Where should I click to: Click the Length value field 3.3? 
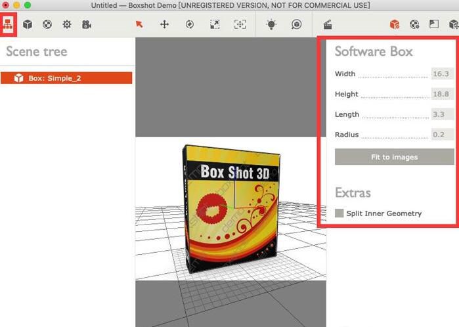tap(442, 114)
